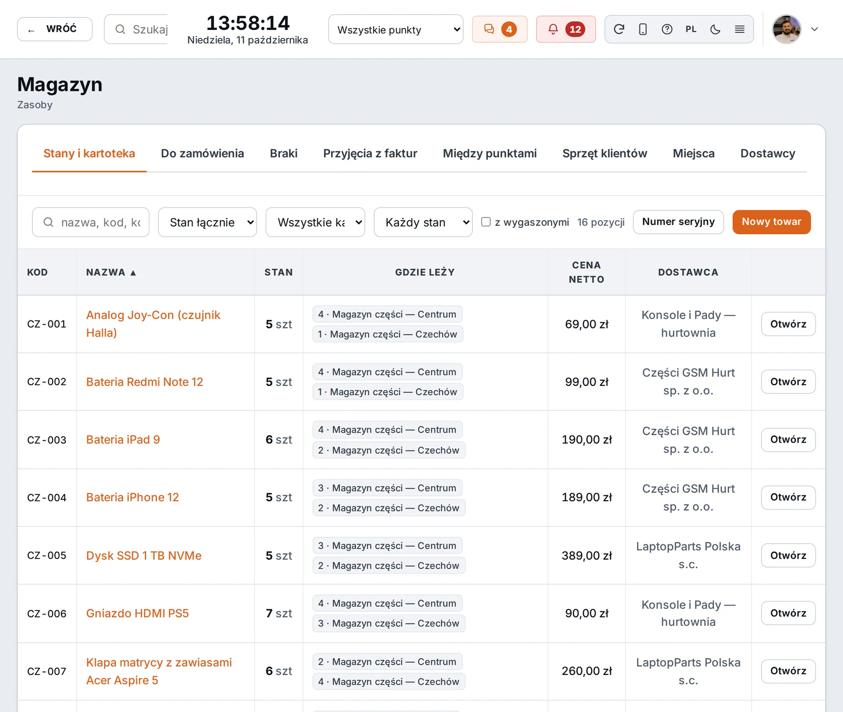Click the Numer seryjny button
The image size is (843, 712).
point(678,222)
